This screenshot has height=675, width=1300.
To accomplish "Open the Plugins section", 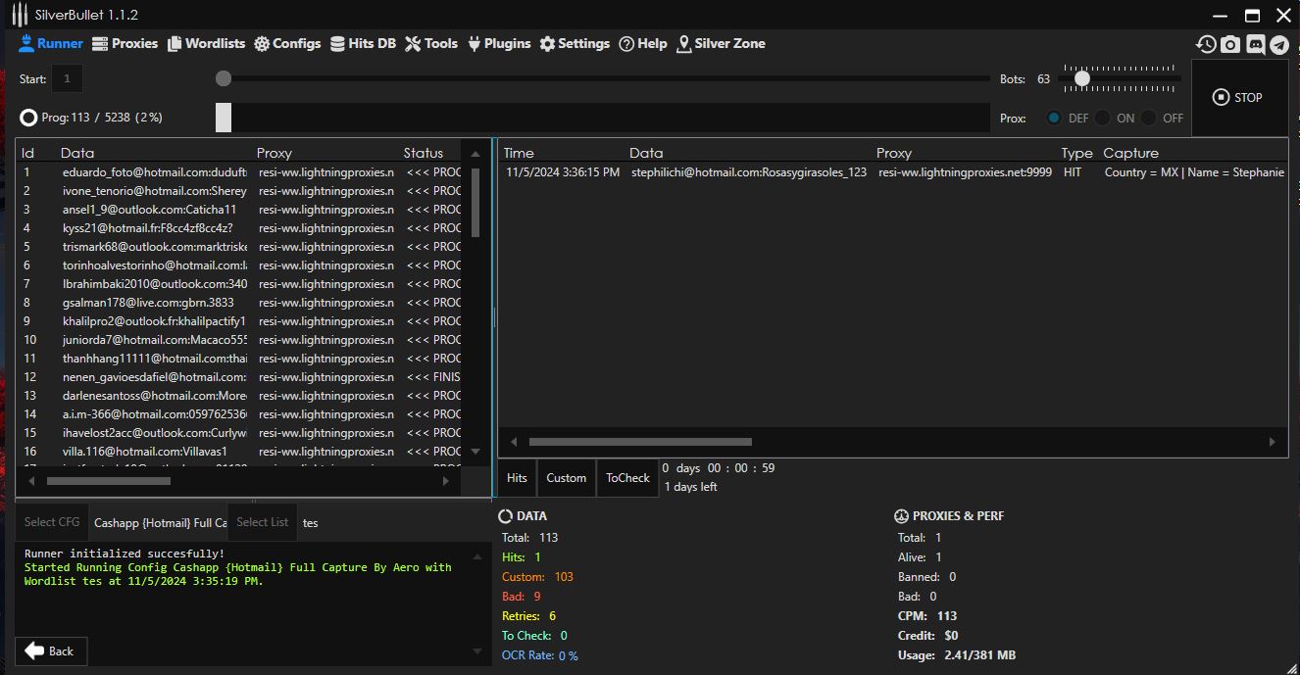I will tap(499, 43).
